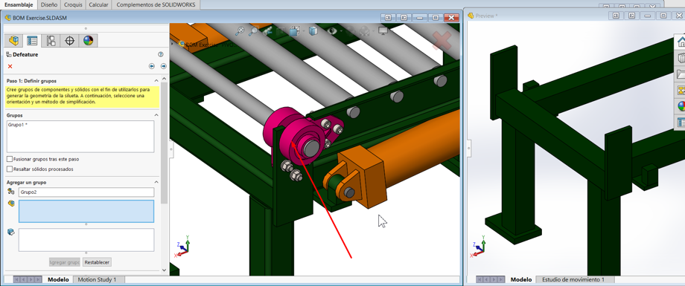The image size is (685, 286).
Task: Click components selection icon under Agregar un grupo
Action: pos(11,204)
